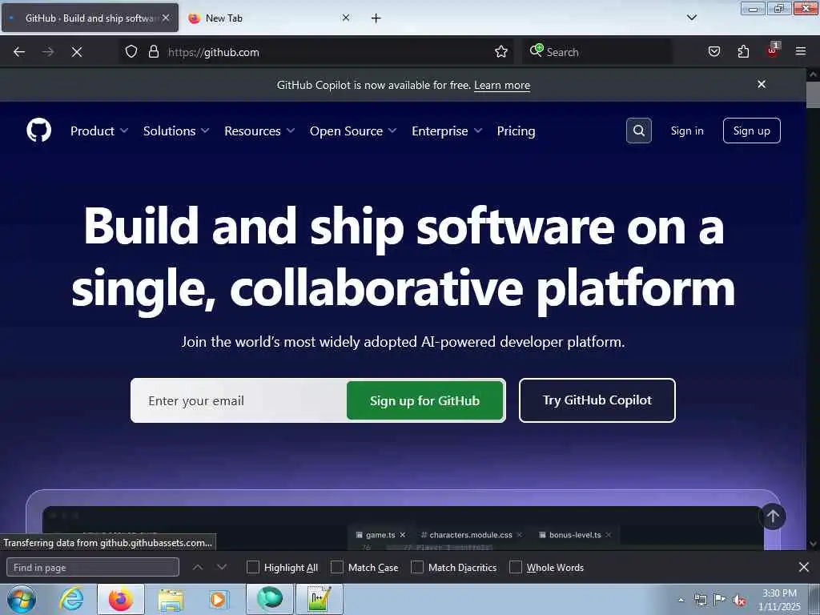Click the GitHub Octocat logo
Viewport: 820px width, 615px height.
(38, 131)
